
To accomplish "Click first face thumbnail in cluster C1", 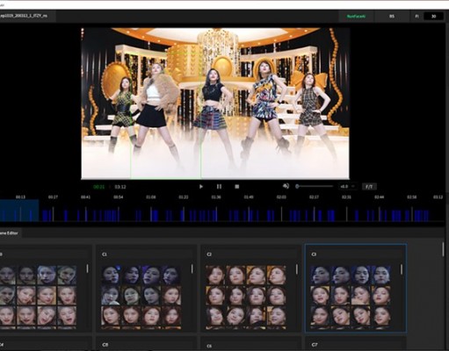I will (x=111, y=275).
